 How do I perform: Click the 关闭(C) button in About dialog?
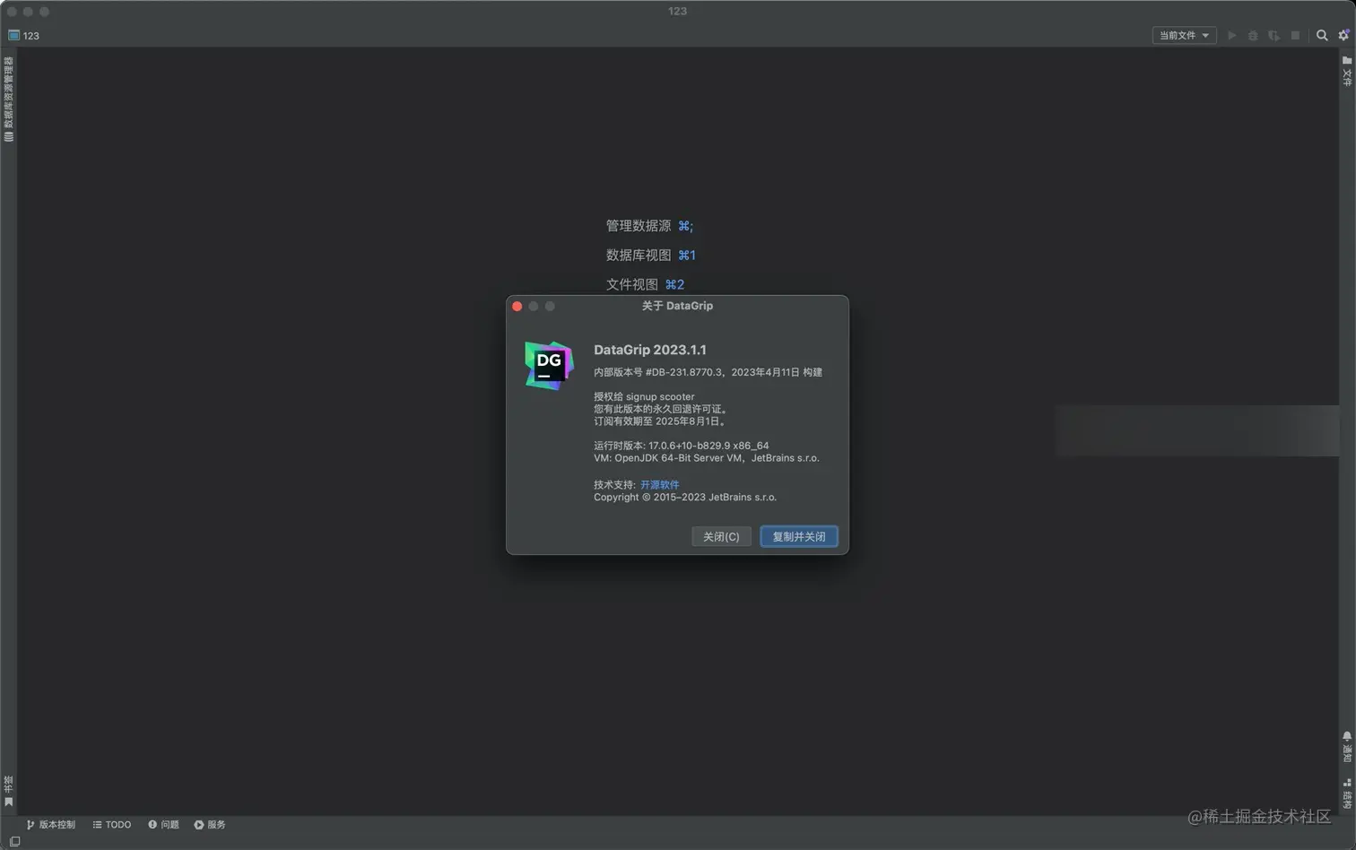coord(721,536)
